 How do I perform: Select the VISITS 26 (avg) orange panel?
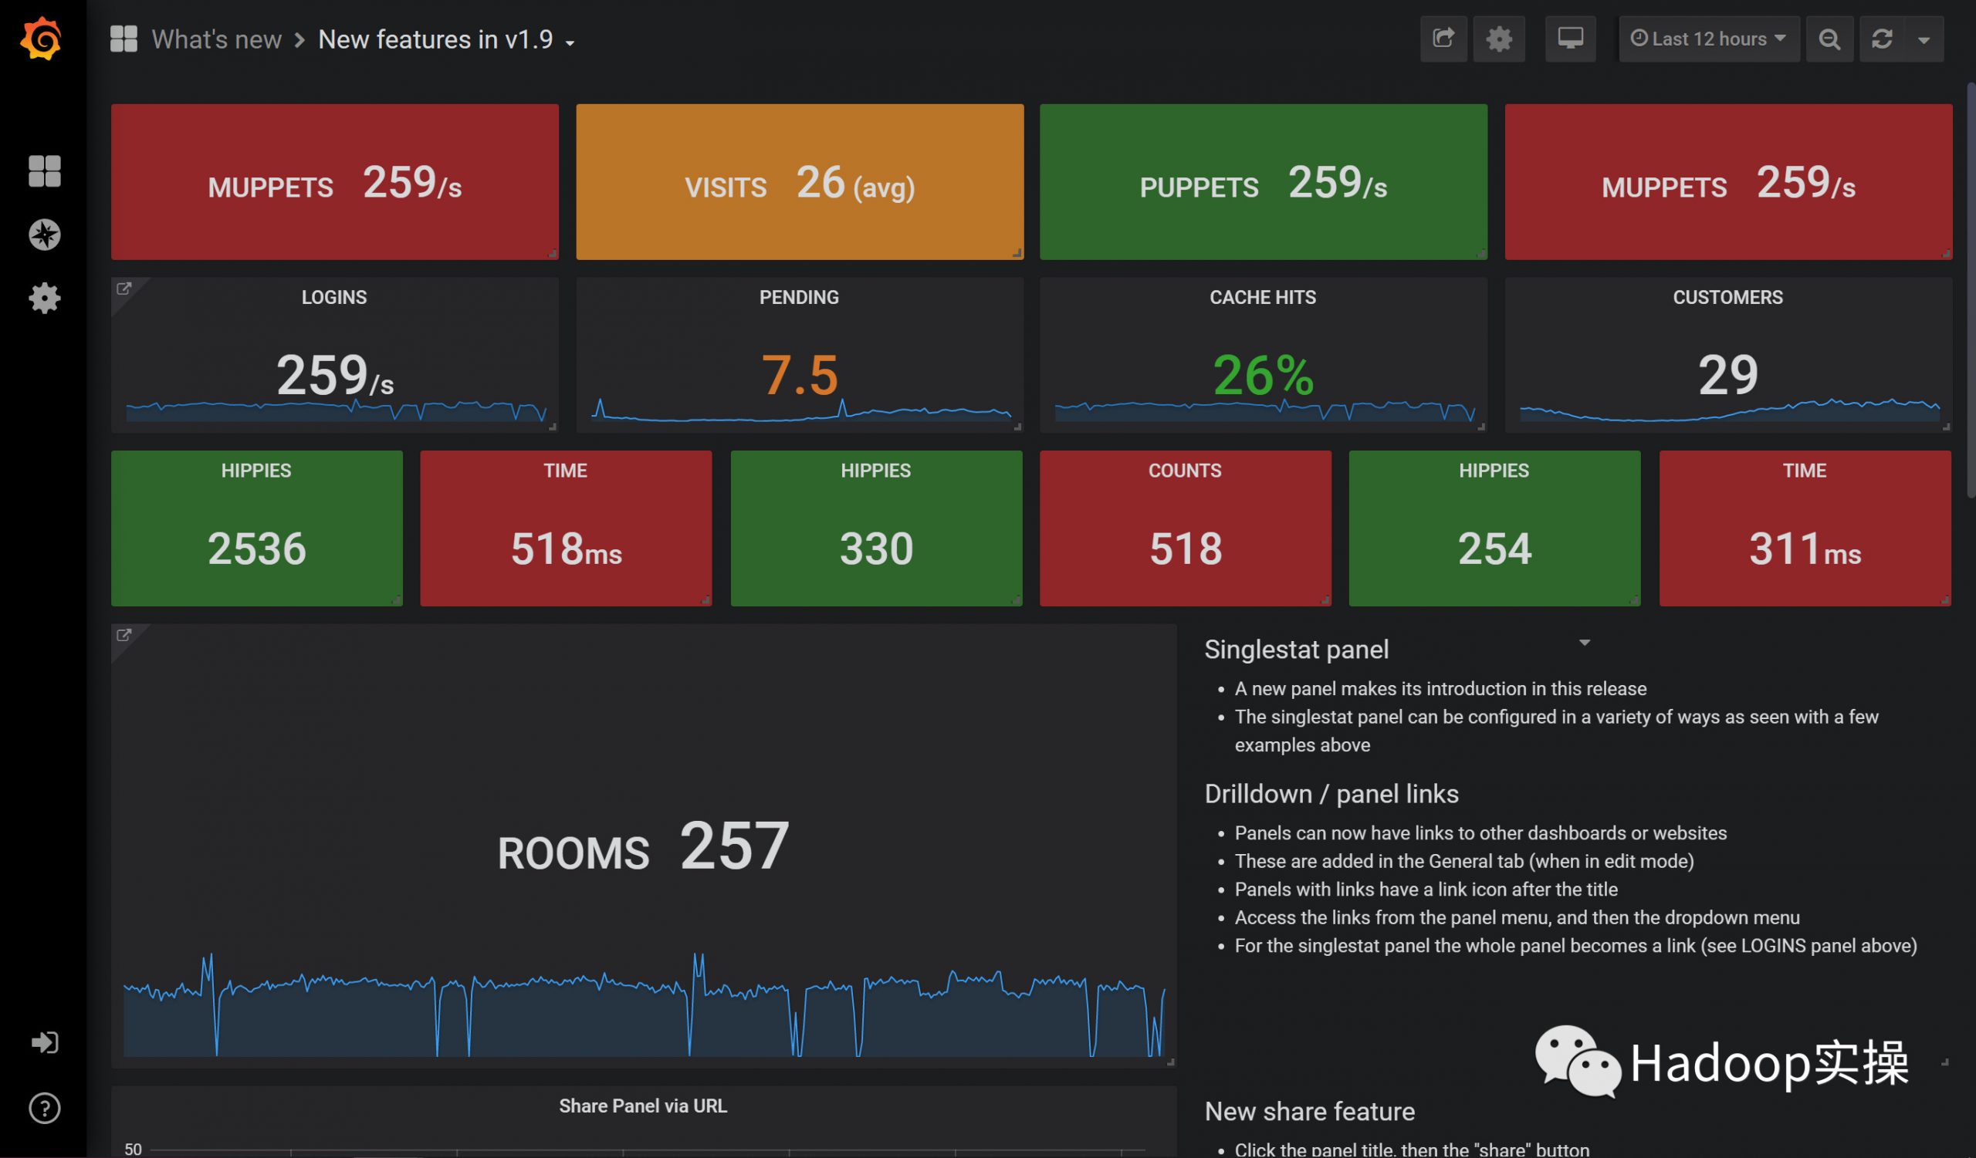(800, 182)
